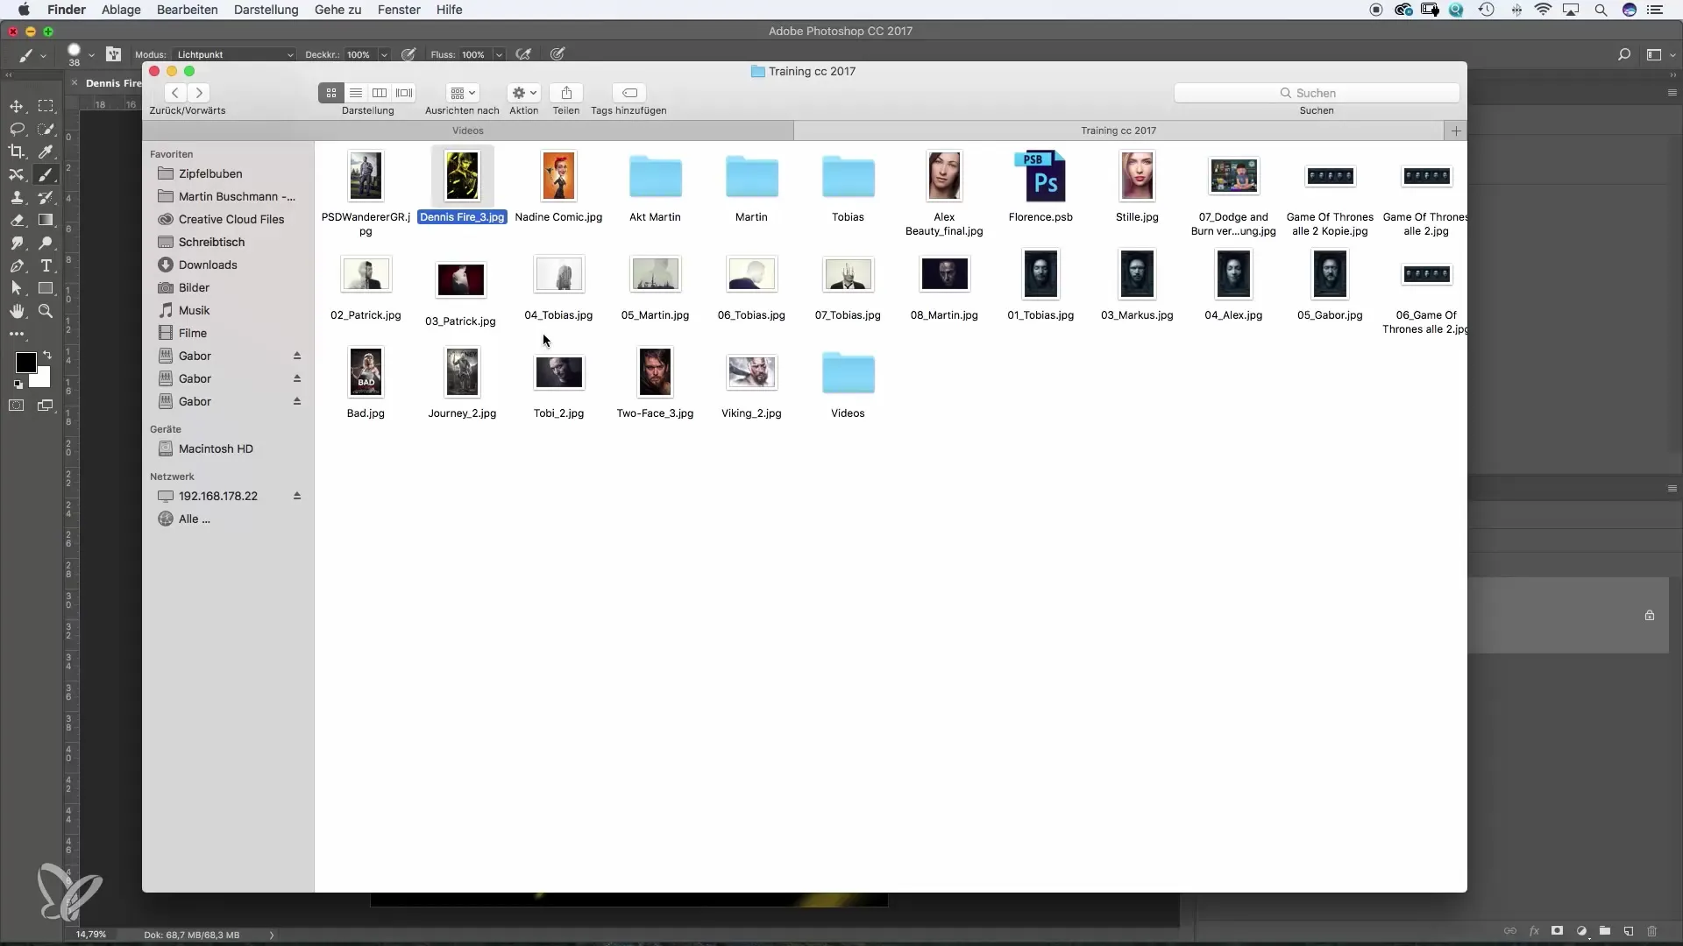This screenshot has width=1683, height=946.
Task: Click Photoshop search icon in options bar
Action: coord(1624,54)
